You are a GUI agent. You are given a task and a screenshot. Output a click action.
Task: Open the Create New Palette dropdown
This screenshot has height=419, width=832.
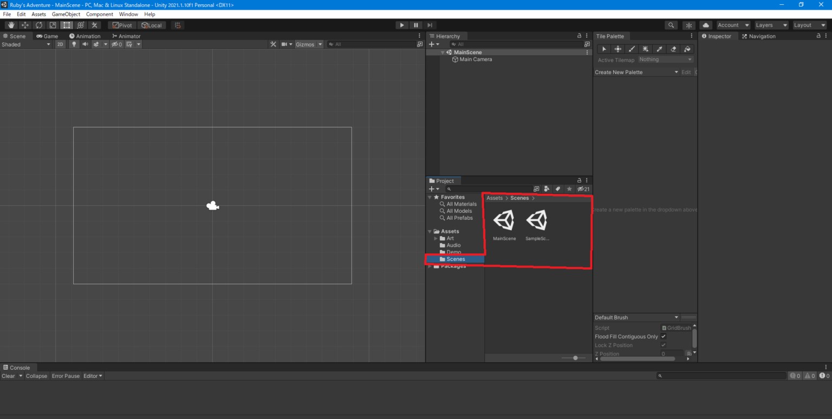(636, 72)
